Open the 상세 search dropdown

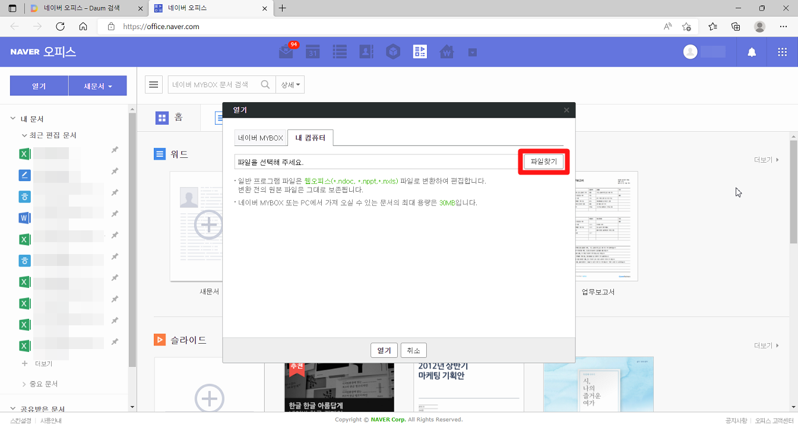point(290,85)
